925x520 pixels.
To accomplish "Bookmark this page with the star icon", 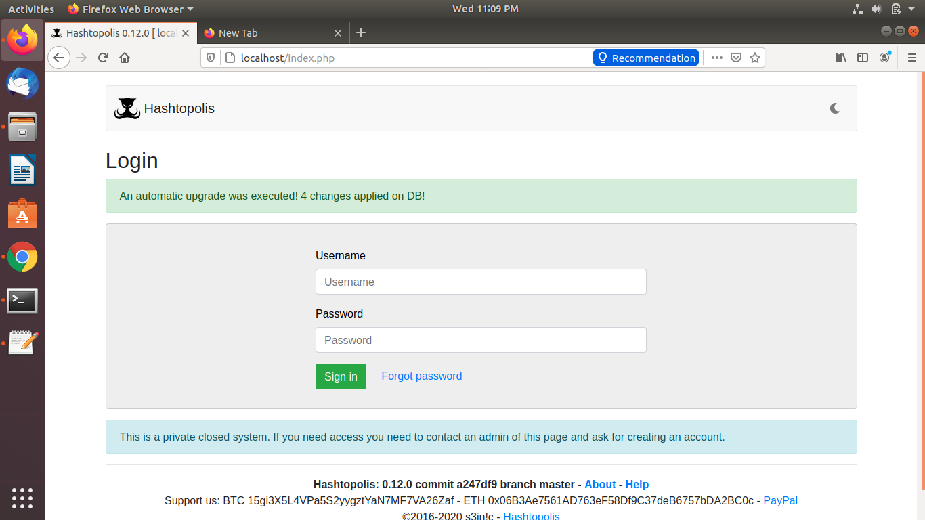I will (x=755, y=58).
